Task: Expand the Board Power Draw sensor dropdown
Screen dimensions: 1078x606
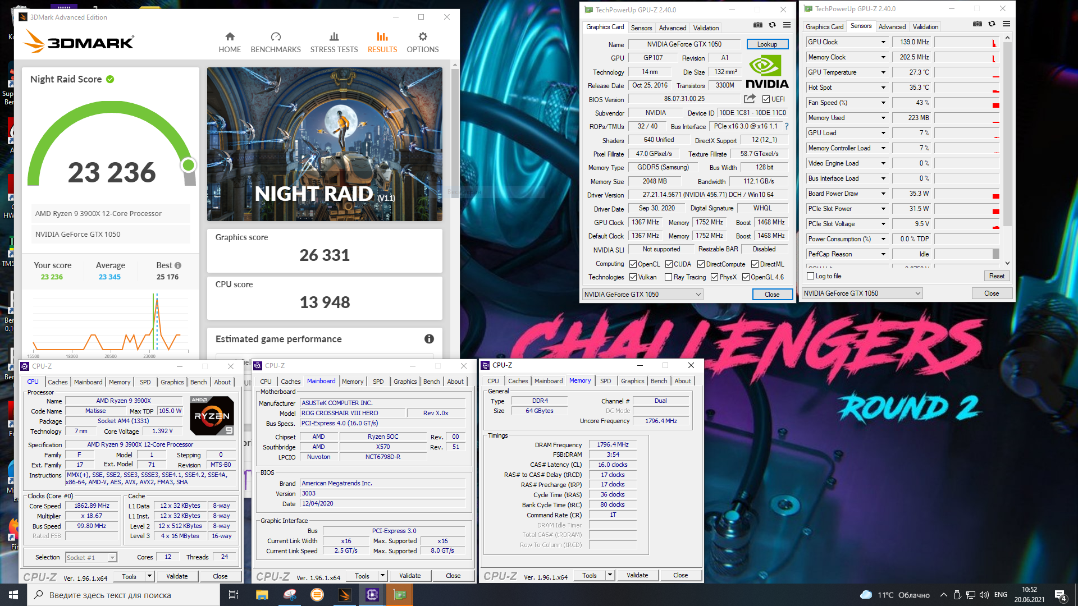Action: [x=883, y=194]
